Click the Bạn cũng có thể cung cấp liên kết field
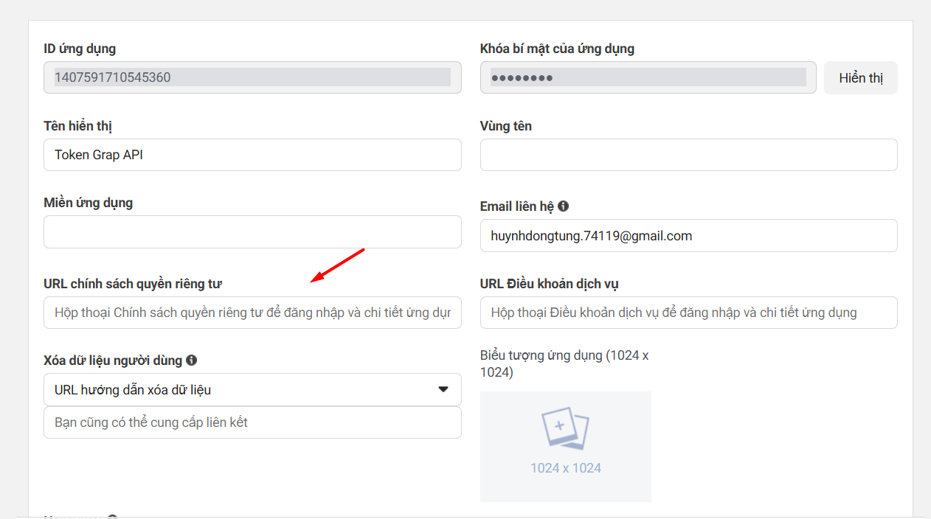This screenshot has height=519, width=931. click(252, 422)
